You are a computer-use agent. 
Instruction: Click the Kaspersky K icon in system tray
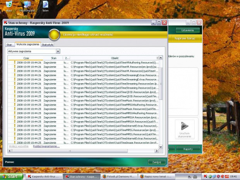click(x=206, y=177)
